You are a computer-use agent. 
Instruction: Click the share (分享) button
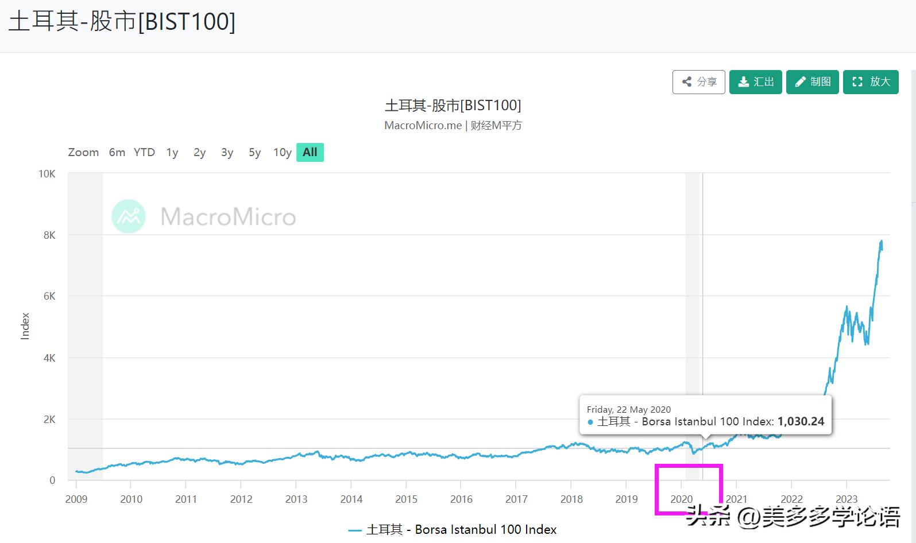[699, 82]
